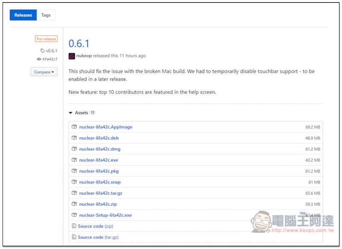Click file icon beside Source code (tar.gz)

pyautogui.click(x=74, y=237)
